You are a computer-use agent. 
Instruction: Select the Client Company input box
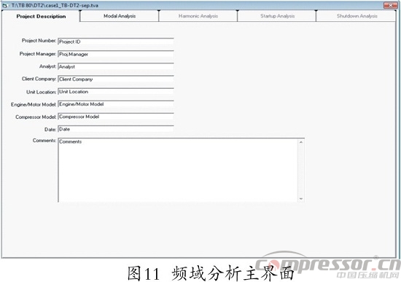pos(116,79)
